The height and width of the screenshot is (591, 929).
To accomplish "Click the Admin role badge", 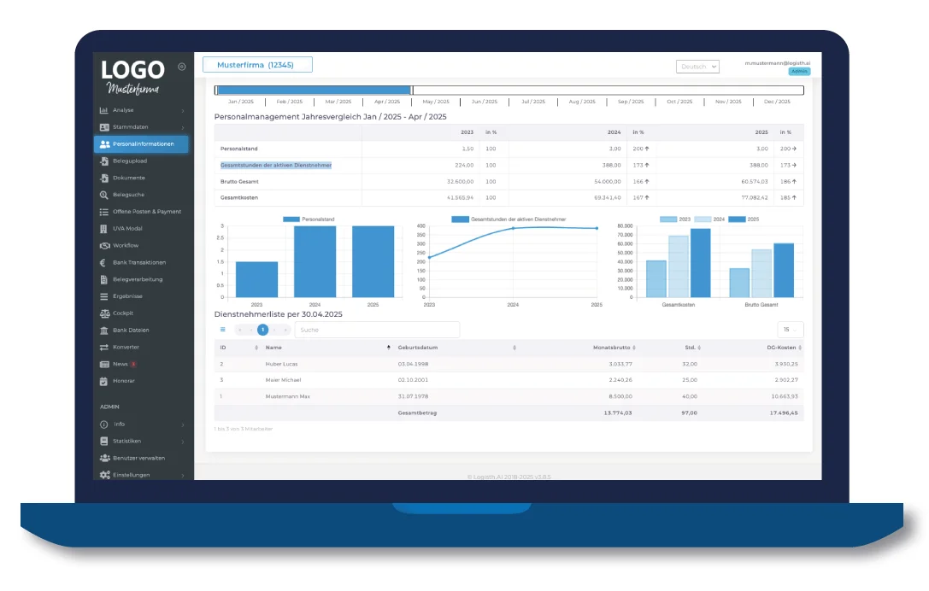I will pos(799,71).
